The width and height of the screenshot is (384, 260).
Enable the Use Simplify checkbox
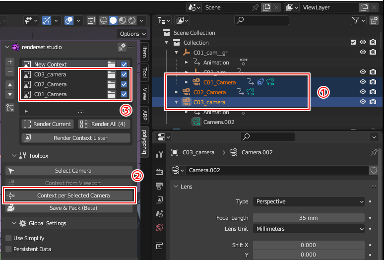click(x=8, y=238)
